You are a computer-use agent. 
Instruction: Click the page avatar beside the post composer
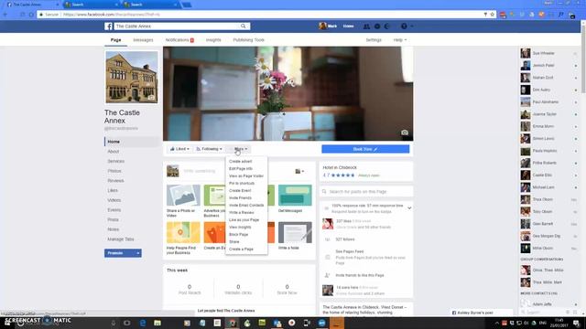tap(173, 171)
